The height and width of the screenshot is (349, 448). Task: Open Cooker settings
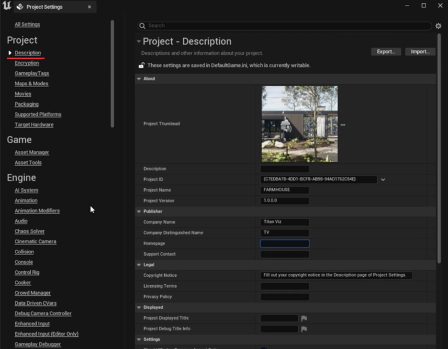pyautogui.click(x=22, y=283)
